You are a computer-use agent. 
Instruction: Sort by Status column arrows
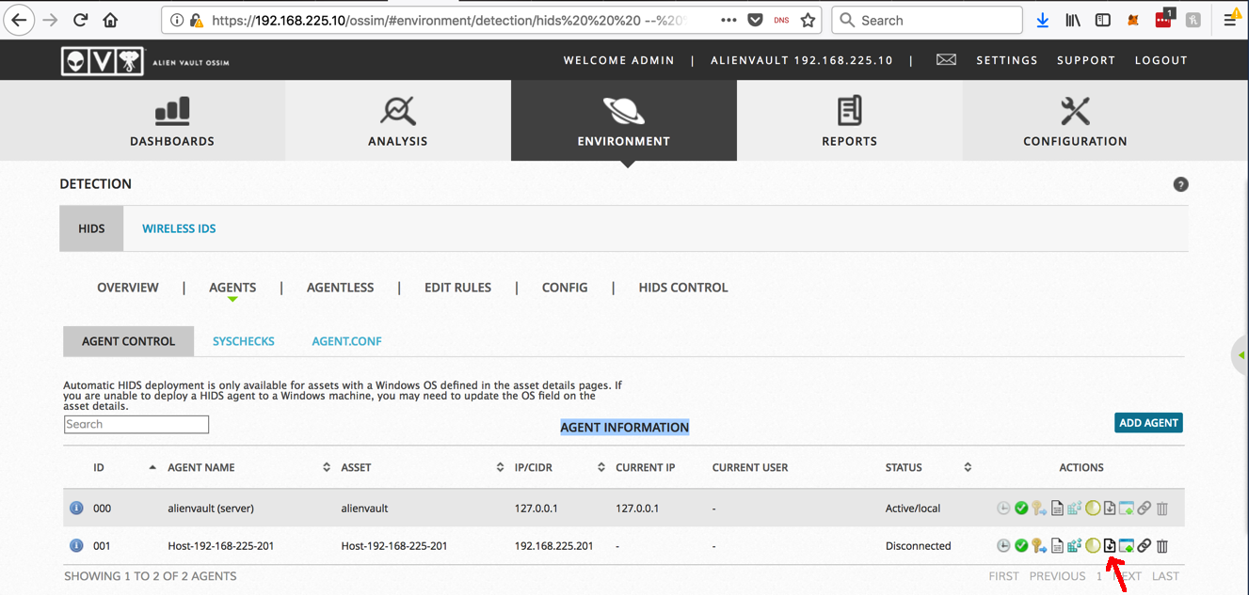click(968, 467)
